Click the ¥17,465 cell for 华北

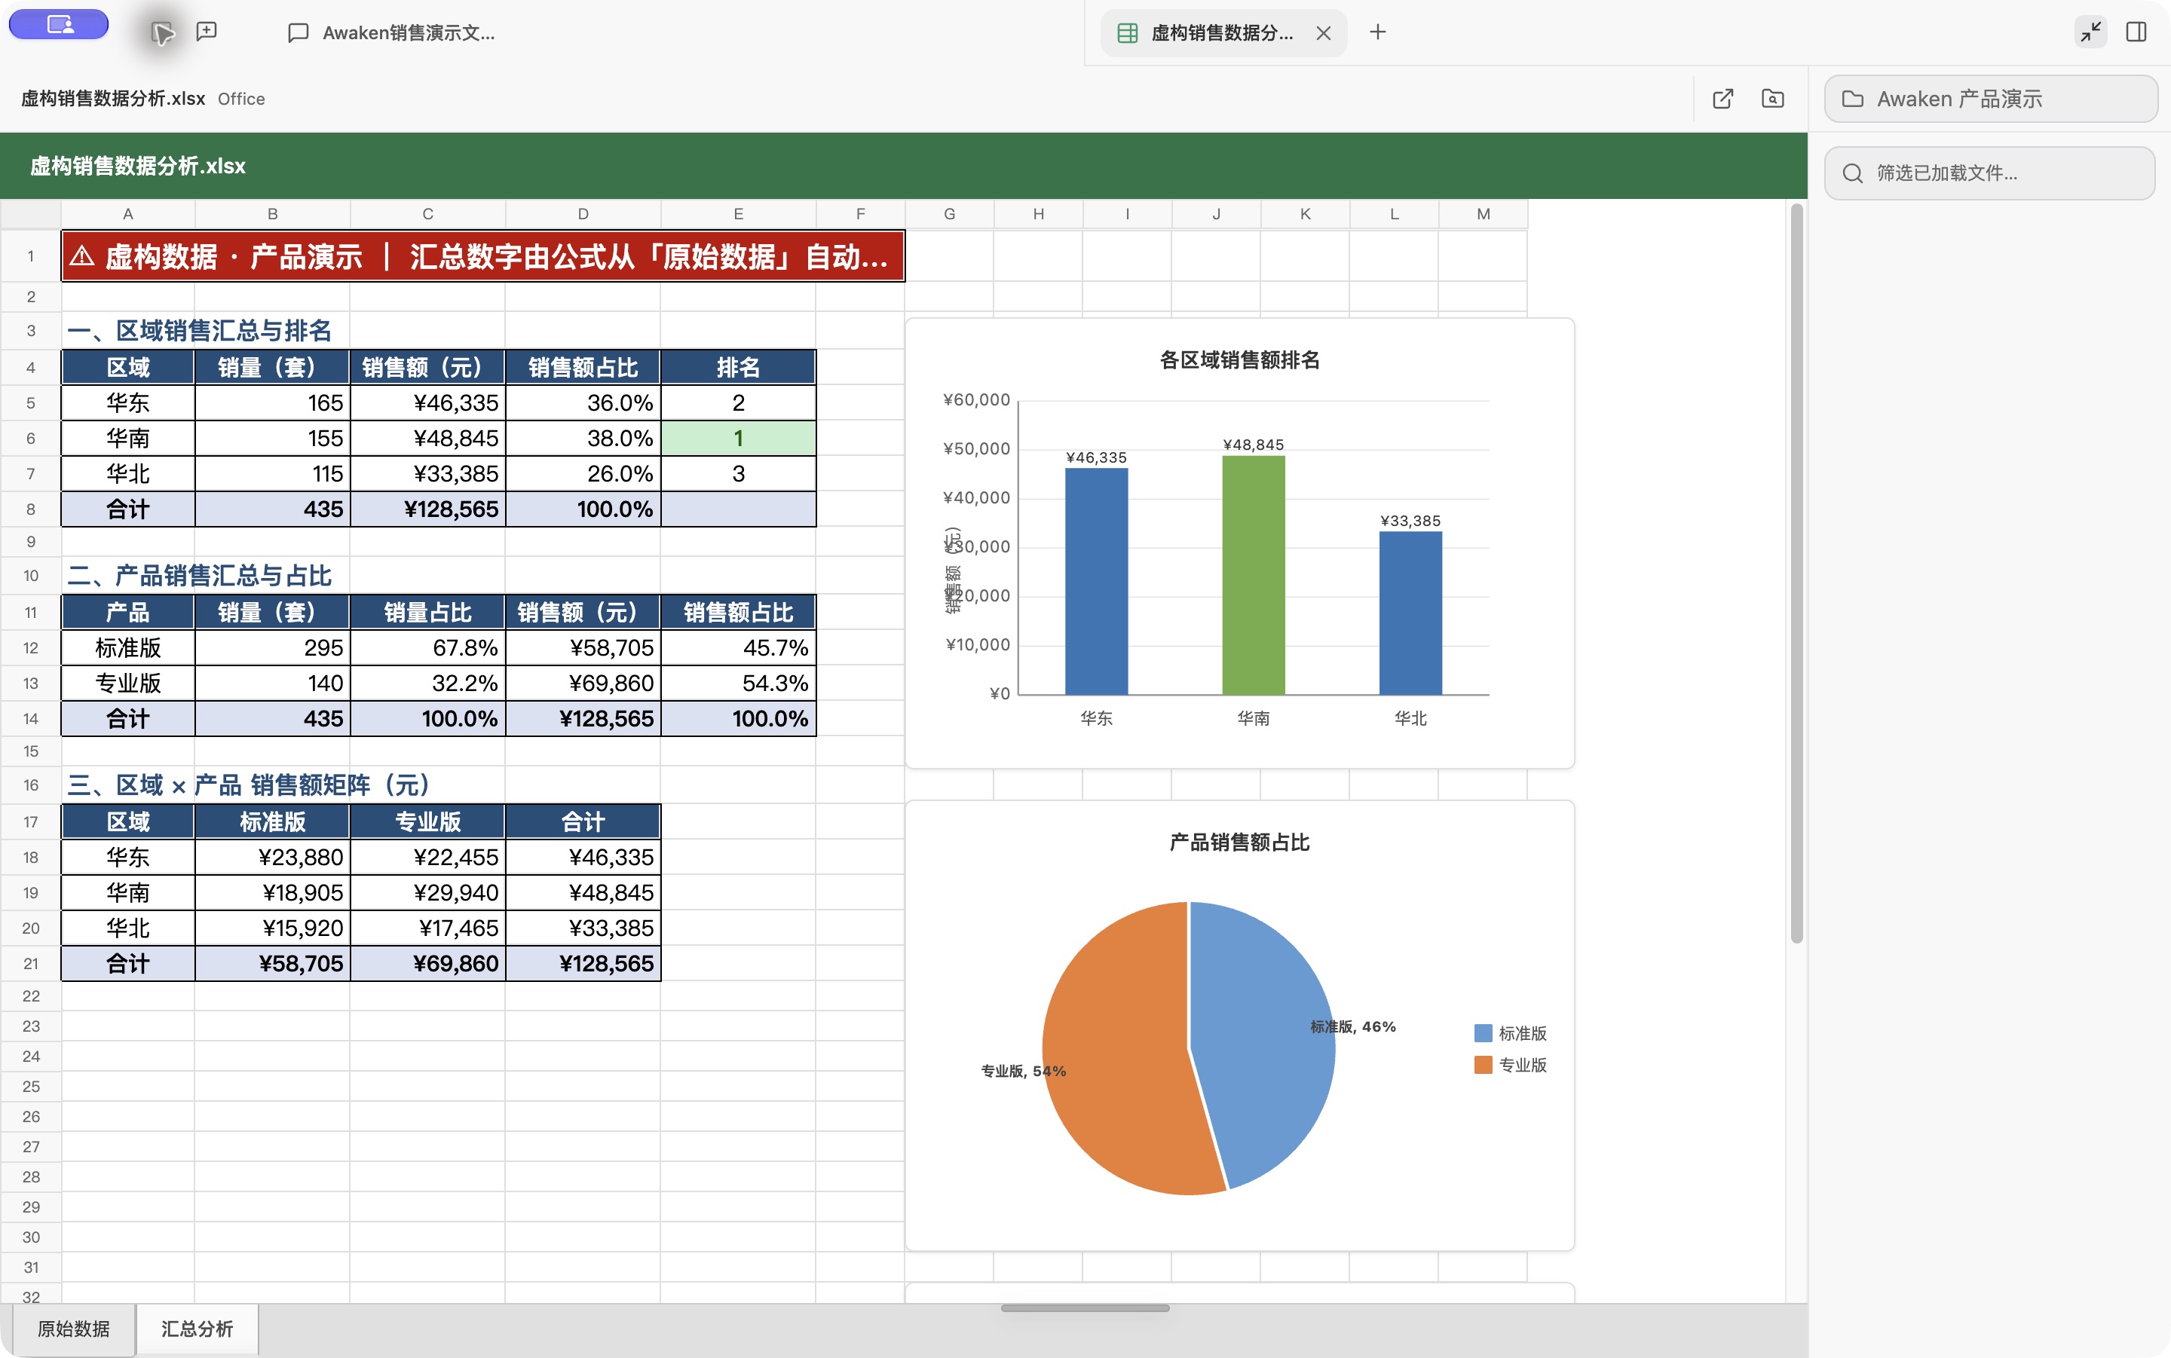point(427,928)
